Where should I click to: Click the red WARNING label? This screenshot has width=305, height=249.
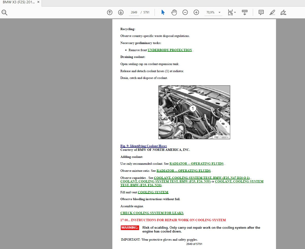pyautogui.click(x=130, y=228)
